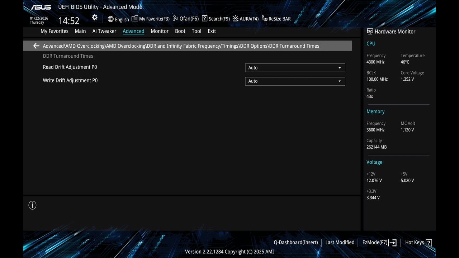The width and height of the screenshot is (459, 258).
Task: Click the back arrow to leave DDR Turnaround Times
Action: pos(36,46)
